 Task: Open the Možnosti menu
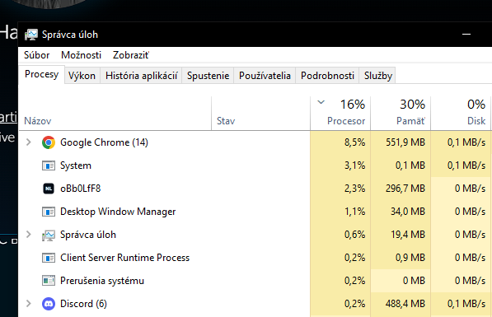point(82,55)
